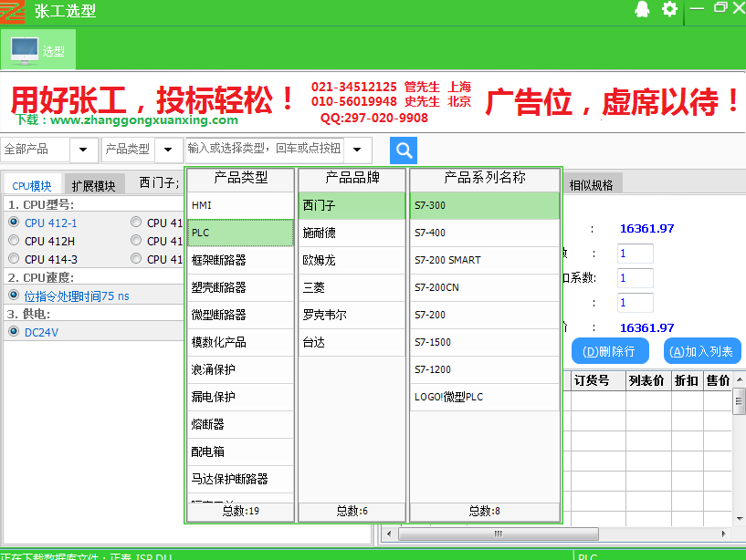Click the 张工选型 app logo
The width and height of the screenshot is (746, 560).
[13, 12]
